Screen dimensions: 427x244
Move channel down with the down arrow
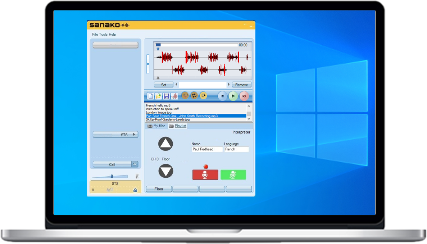tap(165, 171)
